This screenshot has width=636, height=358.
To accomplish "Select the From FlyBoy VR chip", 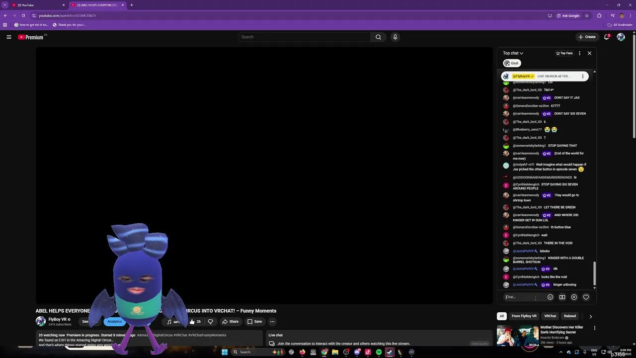I will pyautogui.click(x=524, y=316).
